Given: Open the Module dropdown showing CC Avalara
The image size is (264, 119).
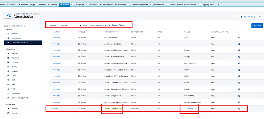Looking at the screenshot, I should (x=70, y=25).
